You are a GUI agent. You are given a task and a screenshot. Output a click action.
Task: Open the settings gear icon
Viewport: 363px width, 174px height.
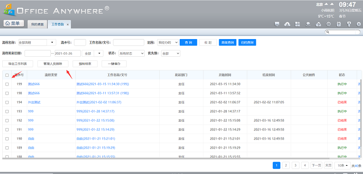pyautogui.click(x=328, y=25)
